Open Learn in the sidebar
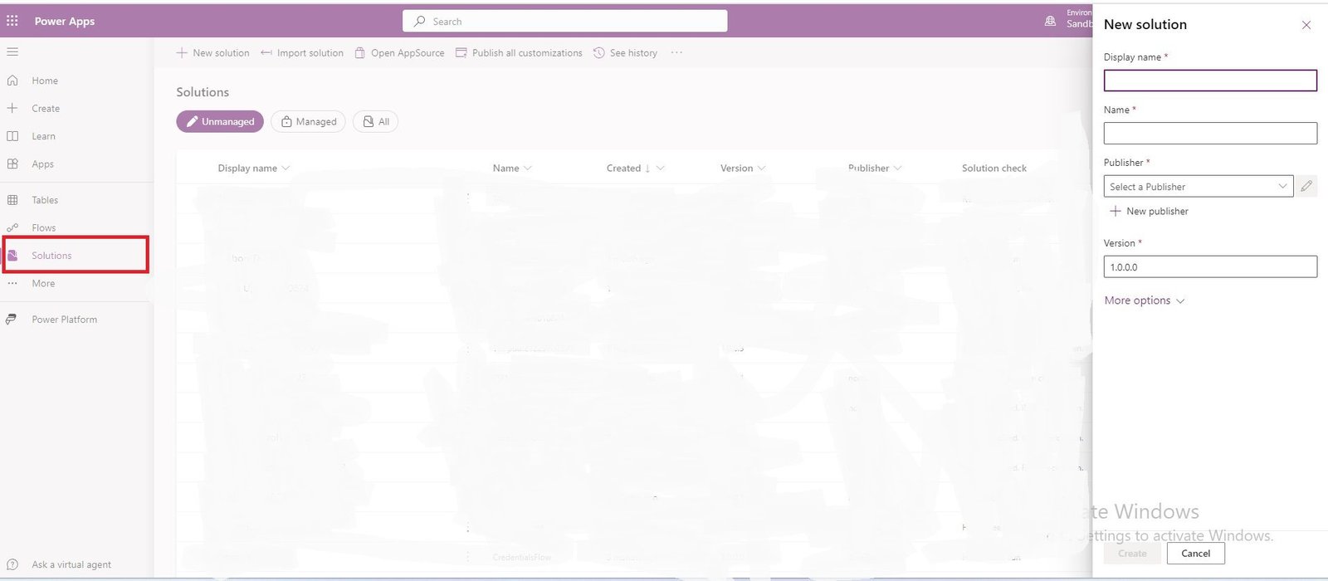Viewport: 1328px width, 581px height. [x=44, y=136]
